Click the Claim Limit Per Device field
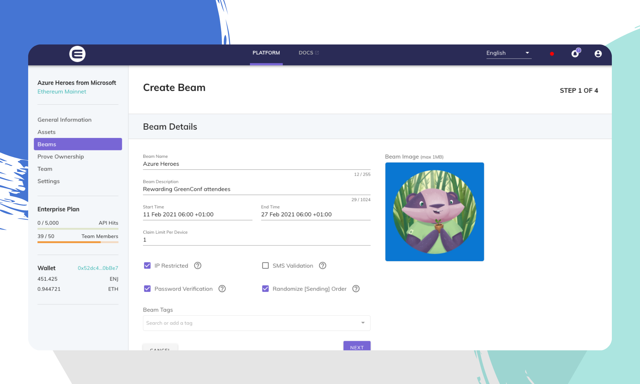 (x=257, y=240)
